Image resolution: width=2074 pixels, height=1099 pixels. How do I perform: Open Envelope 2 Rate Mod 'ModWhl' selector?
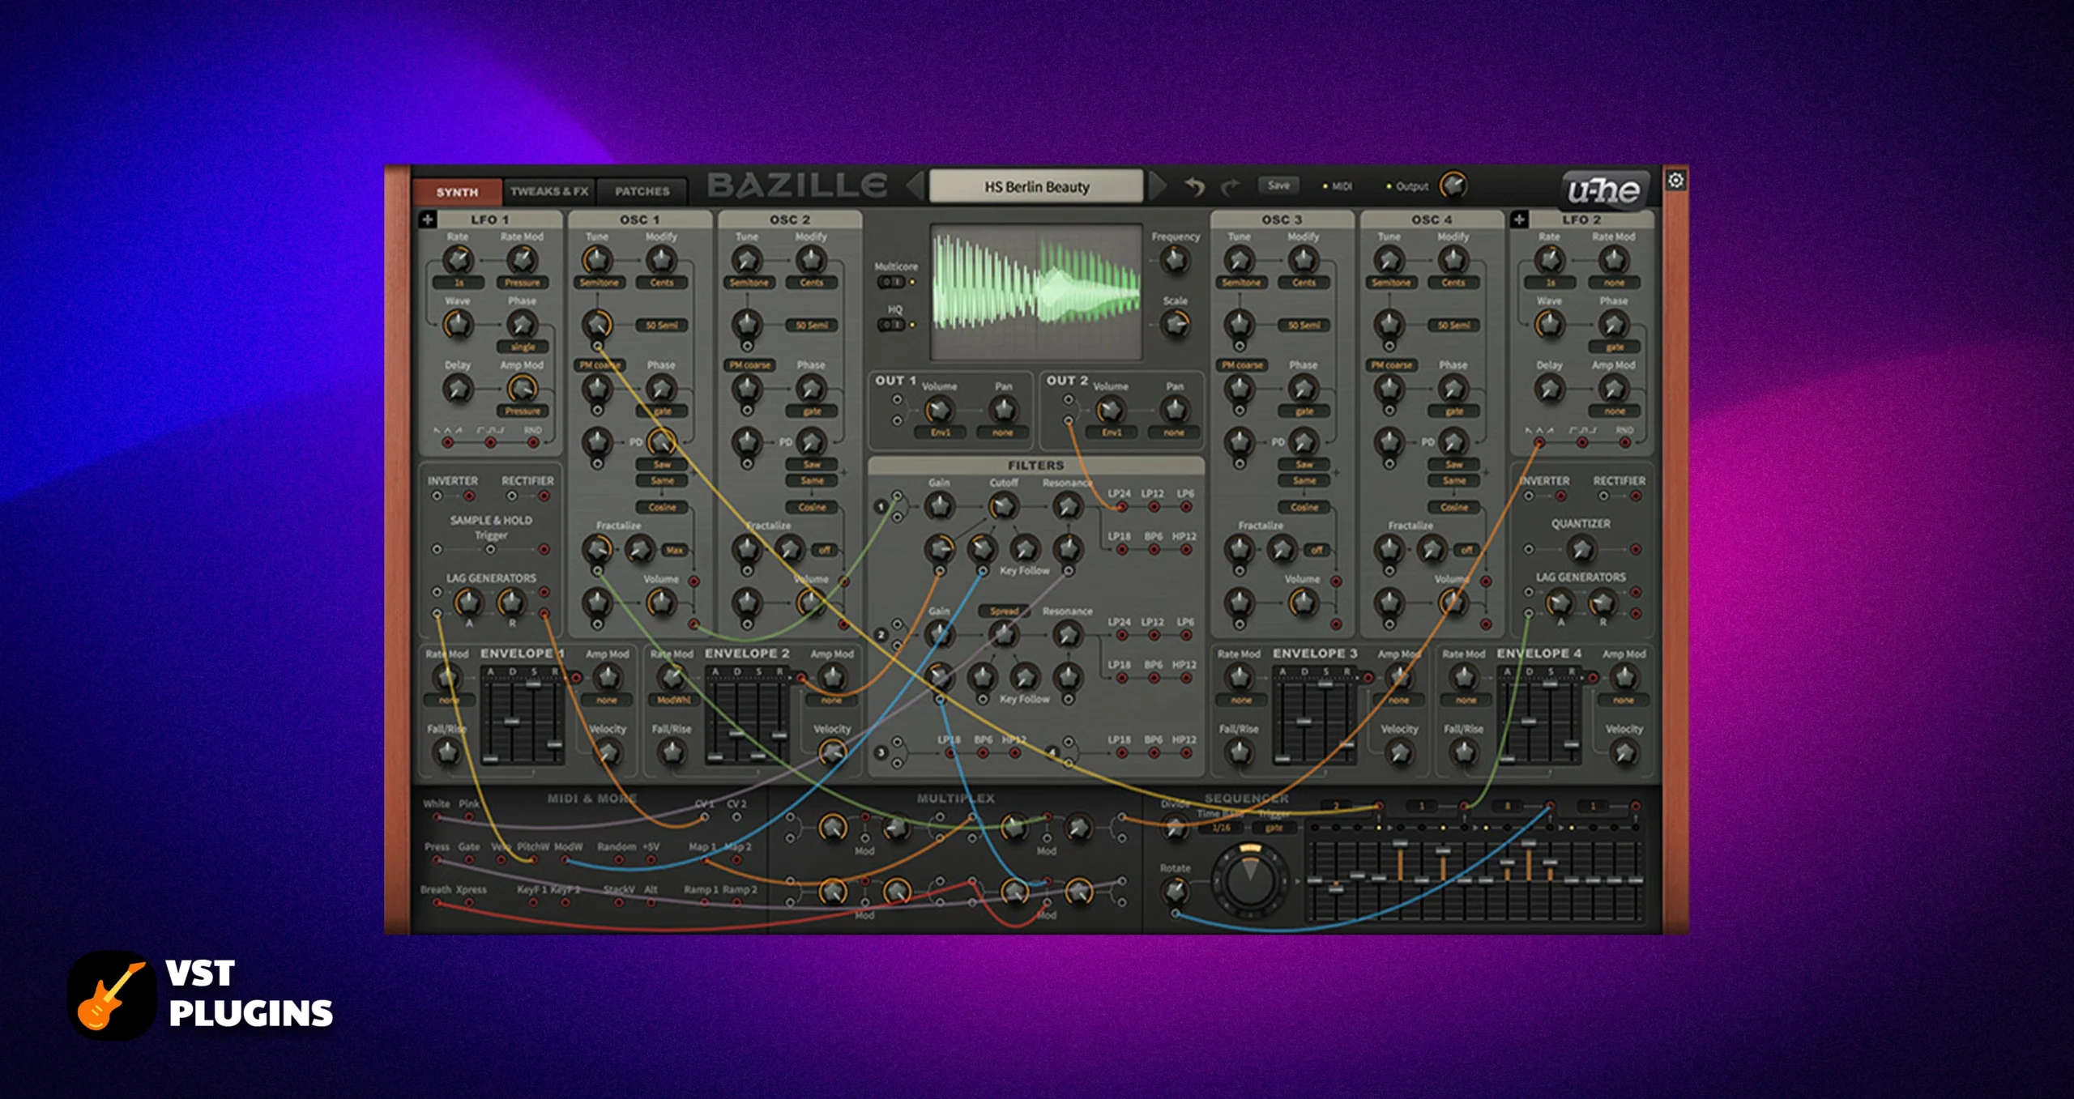pos(672,700)
